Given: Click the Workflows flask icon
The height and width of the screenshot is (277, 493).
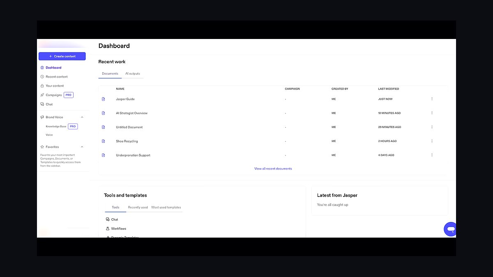Looking at the screenshot, I should tap(108, 229).
